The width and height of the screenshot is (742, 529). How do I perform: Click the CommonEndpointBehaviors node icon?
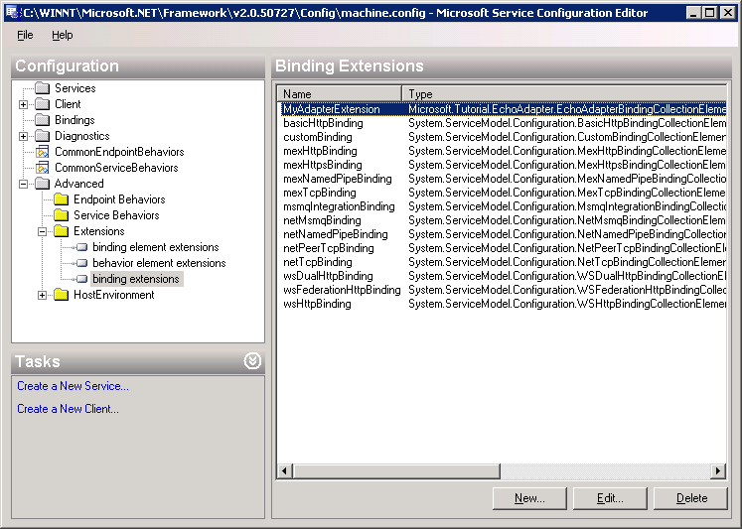pyautogui.click(x=43, y=152)
